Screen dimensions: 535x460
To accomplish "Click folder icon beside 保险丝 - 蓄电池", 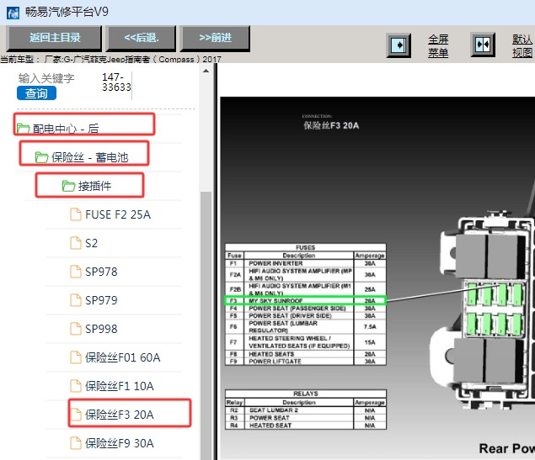I will [x=41, y=157].
